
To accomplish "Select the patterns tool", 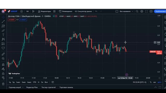I will tap(3, 39).
